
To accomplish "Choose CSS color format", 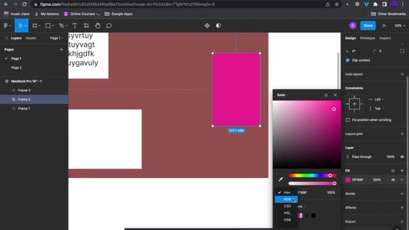I will pos(286,206).
